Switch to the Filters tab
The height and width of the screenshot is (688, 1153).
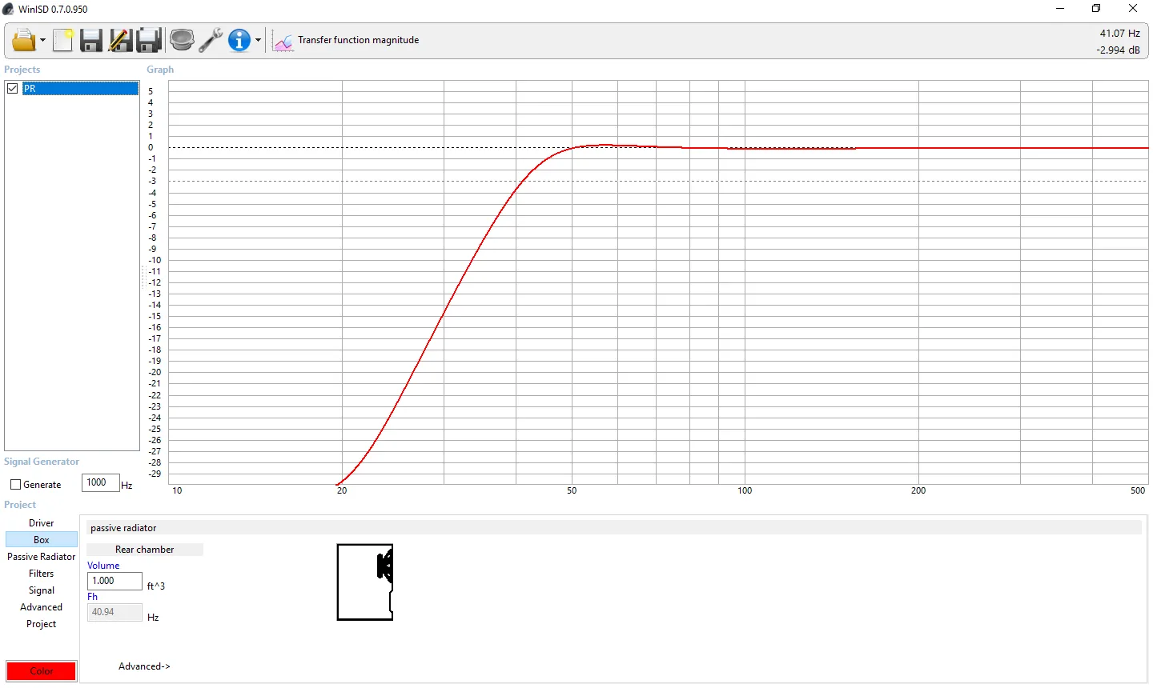(x=42, y=574)
